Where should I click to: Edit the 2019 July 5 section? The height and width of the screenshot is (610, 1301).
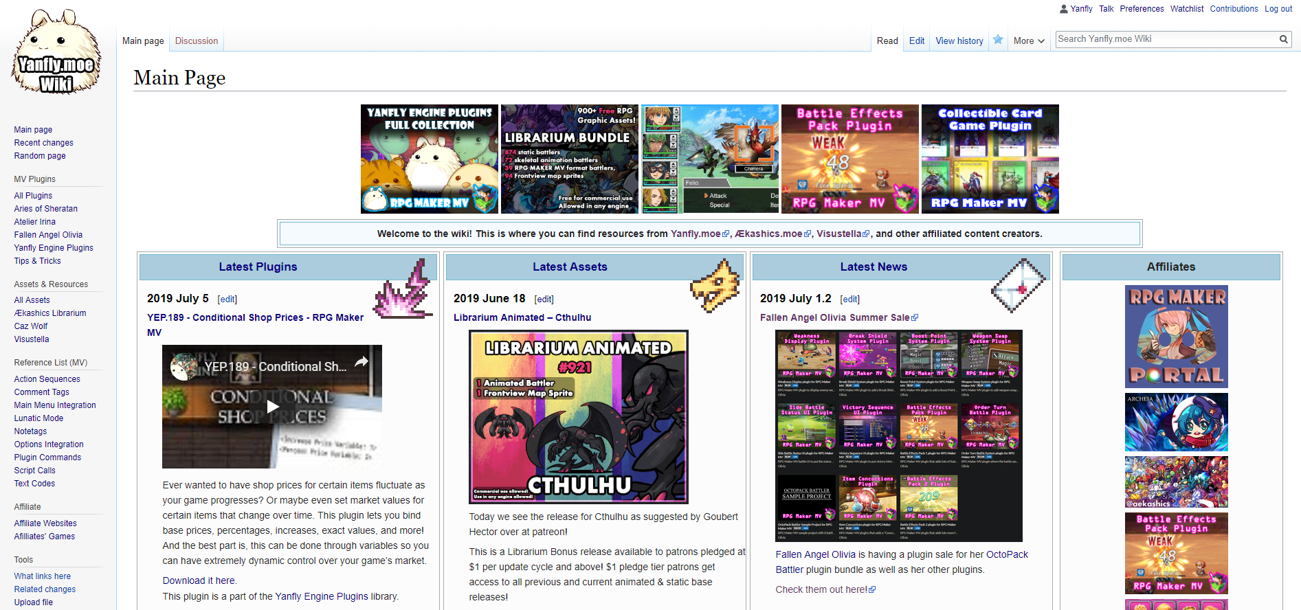(227, 300)
